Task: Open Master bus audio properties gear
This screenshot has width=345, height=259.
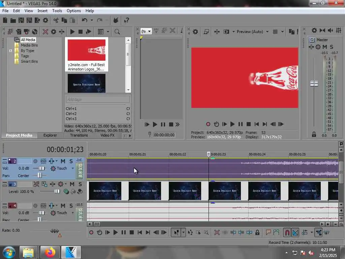Action: 314,30
